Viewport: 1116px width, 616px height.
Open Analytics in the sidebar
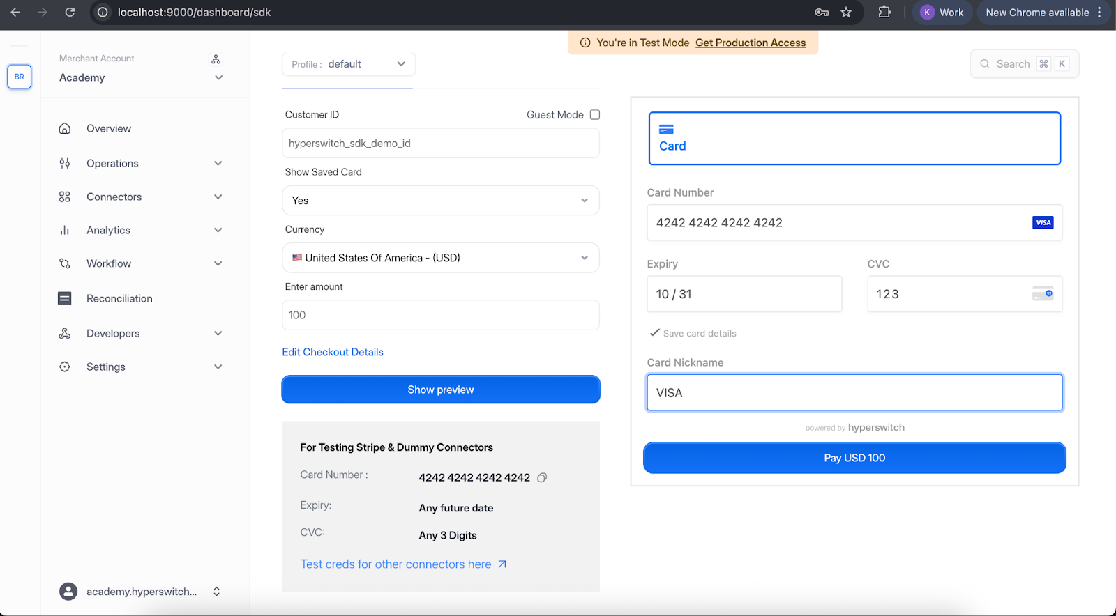[x=109, y=231]
